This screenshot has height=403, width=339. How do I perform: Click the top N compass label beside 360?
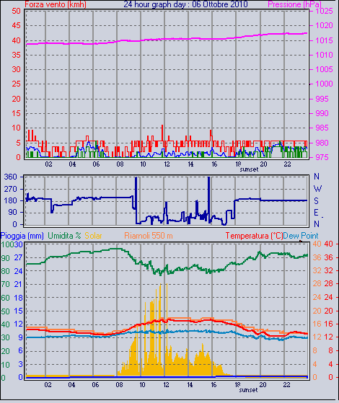pos(317,177)
